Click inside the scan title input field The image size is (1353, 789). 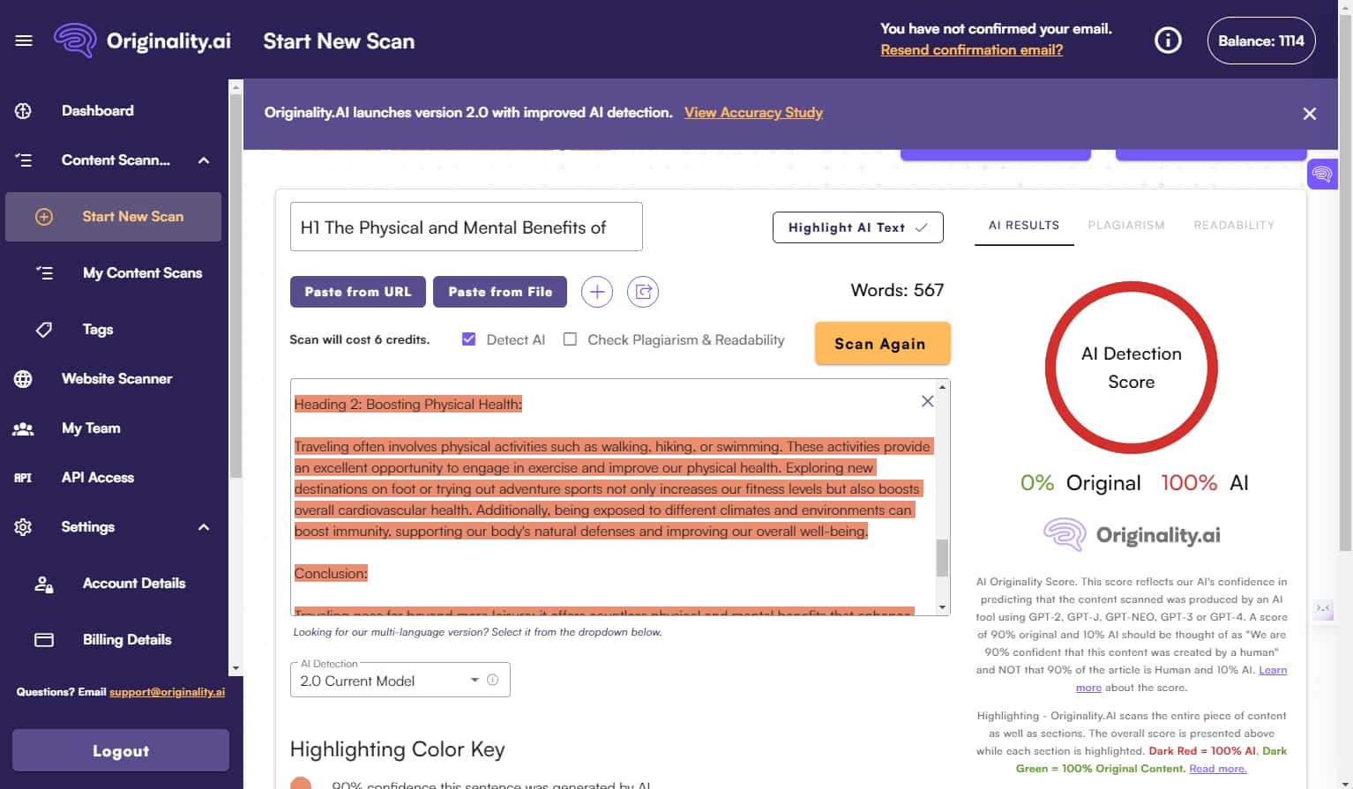466,227
